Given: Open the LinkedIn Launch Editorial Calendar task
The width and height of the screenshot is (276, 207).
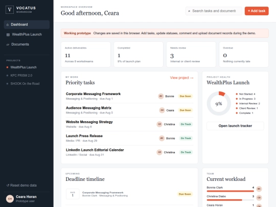Looking at the screenshot, I should point(129,152).
